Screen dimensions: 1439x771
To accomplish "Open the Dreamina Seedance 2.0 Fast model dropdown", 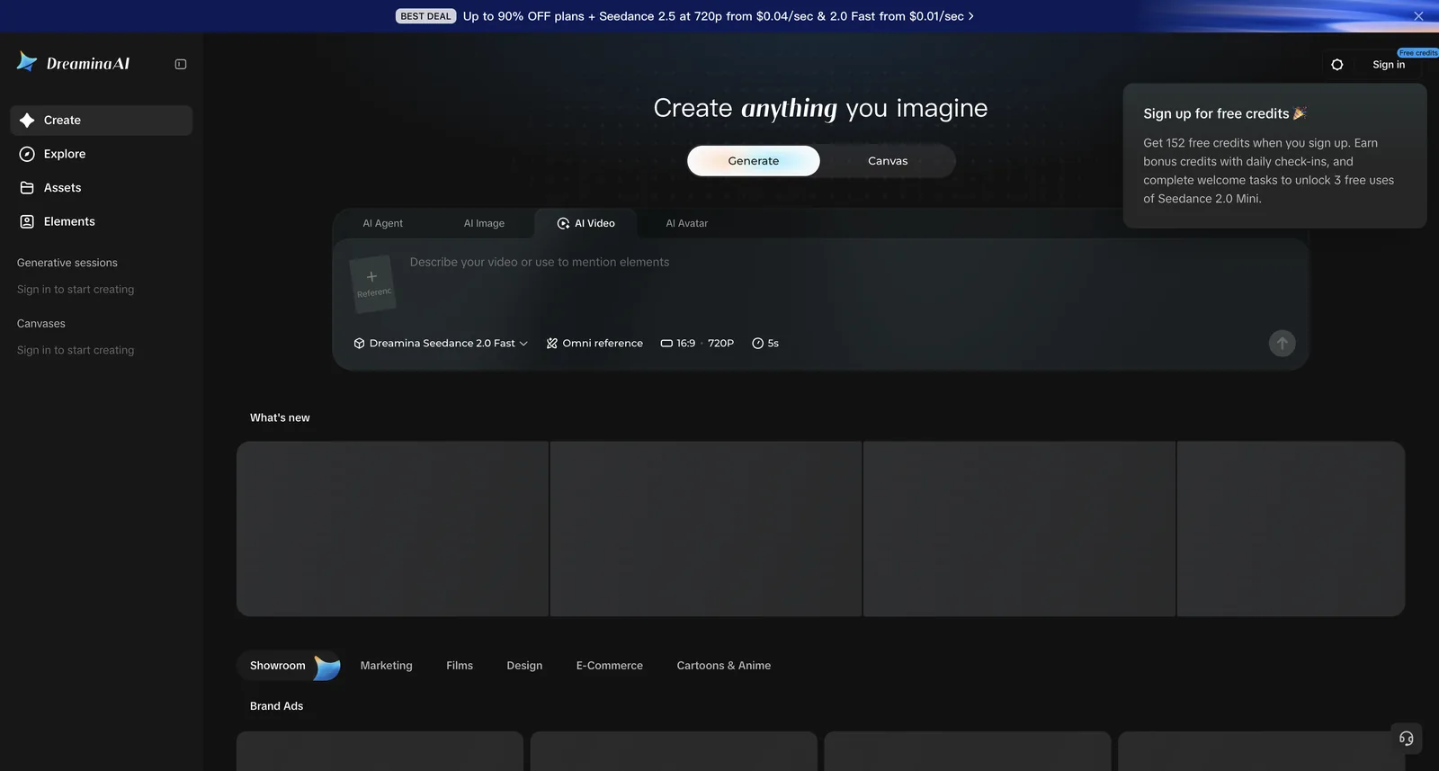I will click(441, 344).
